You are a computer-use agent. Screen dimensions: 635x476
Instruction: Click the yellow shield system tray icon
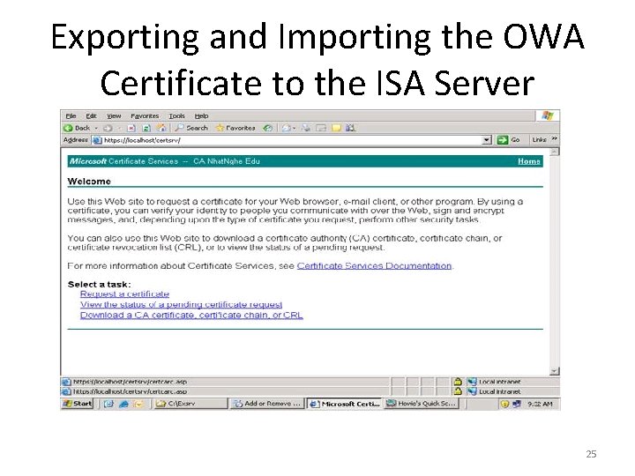coord(504,404)
